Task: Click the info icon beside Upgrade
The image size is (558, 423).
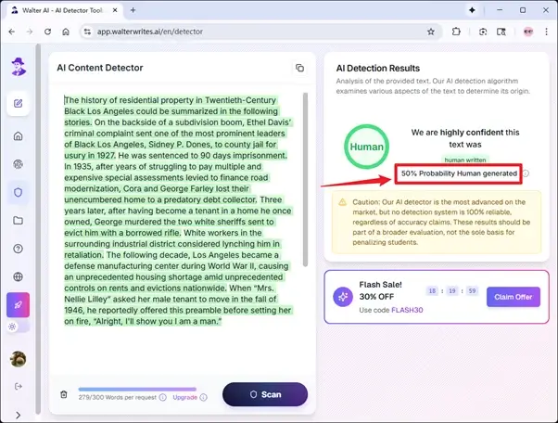Action: (x=204, y=397)
